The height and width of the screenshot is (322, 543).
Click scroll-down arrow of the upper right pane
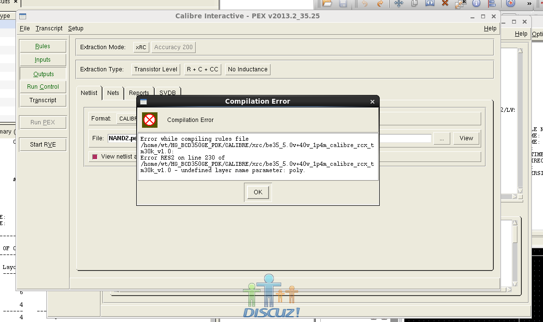point(520,191)
